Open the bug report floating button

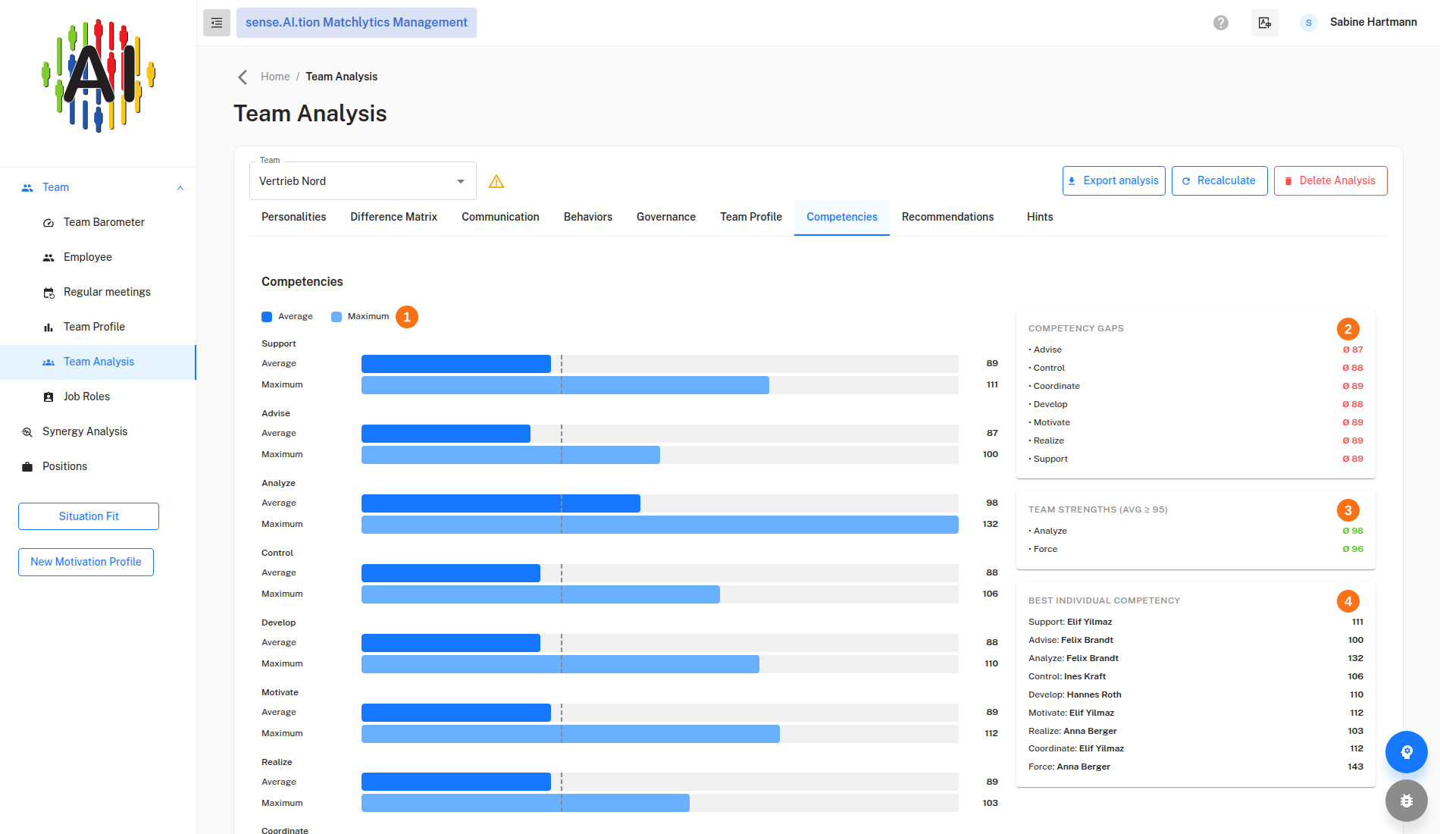point(1407,801)
